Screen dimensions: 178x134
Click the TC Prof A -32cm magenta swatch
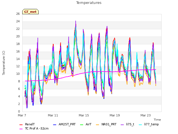(x=21, y=129)
